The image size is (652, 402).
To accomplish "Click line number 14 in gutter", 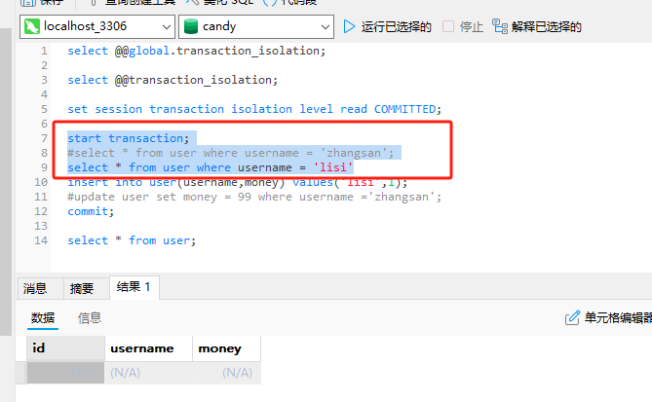I will point(41,240).
